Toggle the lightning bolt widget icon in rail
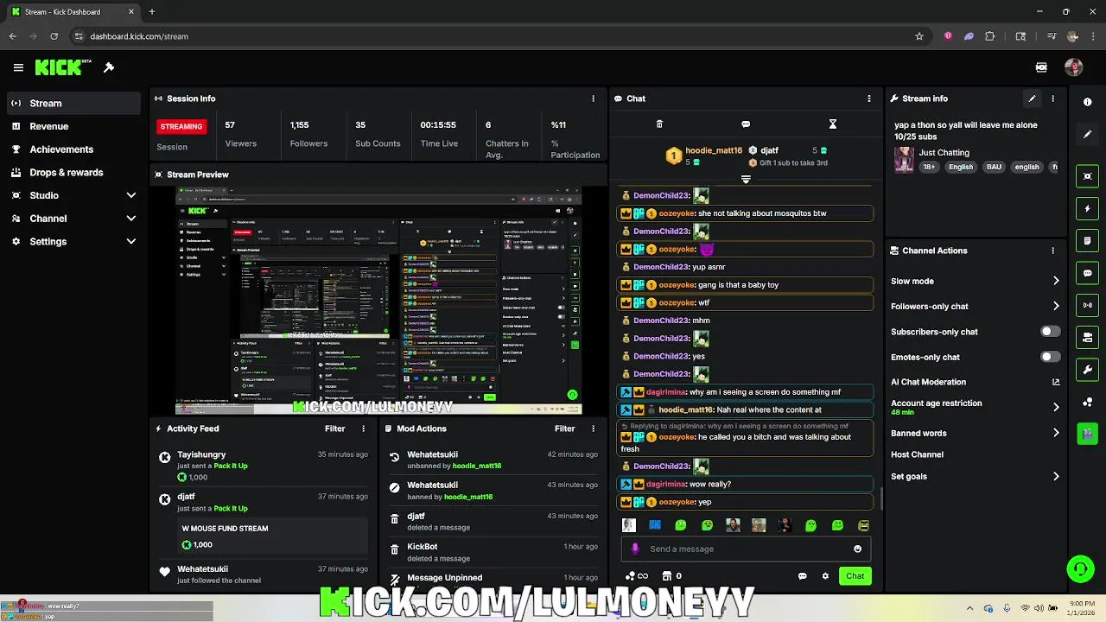 pyautogui.click(x=1087, y=208)
